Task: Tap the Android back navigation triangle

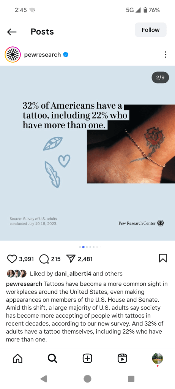Action: (x=44, y=379)
